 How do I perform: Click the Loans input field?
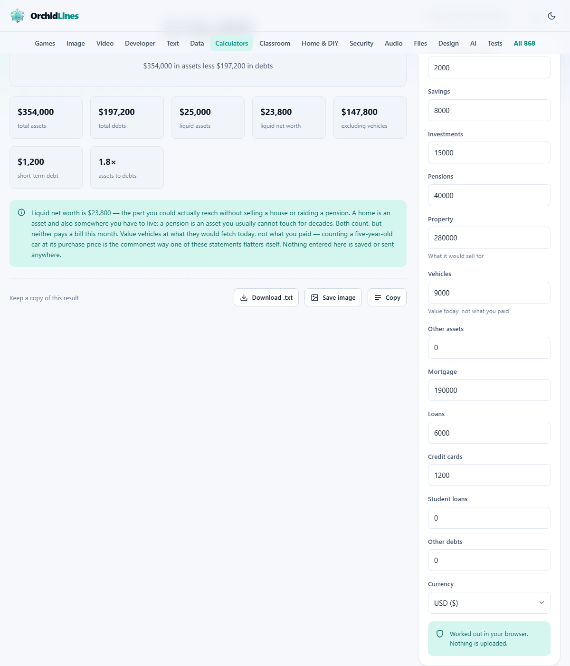click(489, 433)
